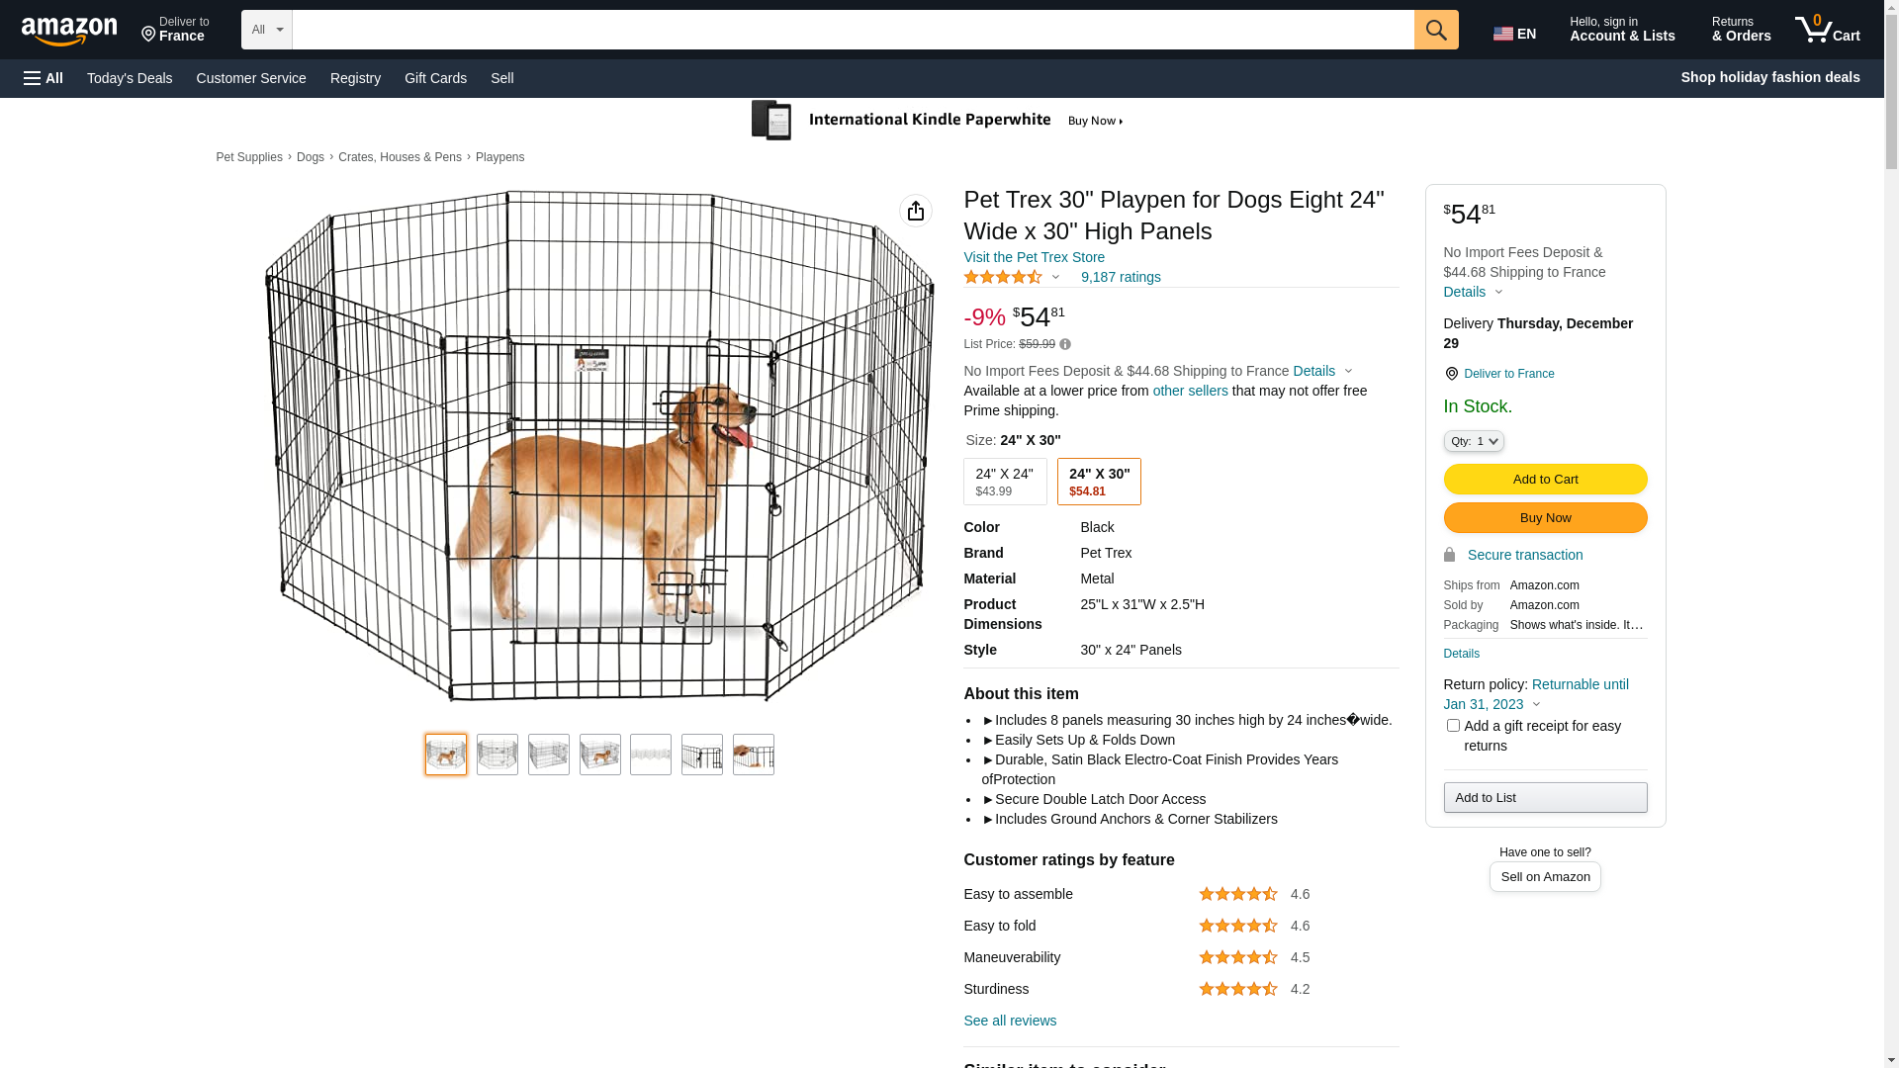Screen dimensions: 1899x1068
Task: Click the Amazon logo
Action: 69,31
